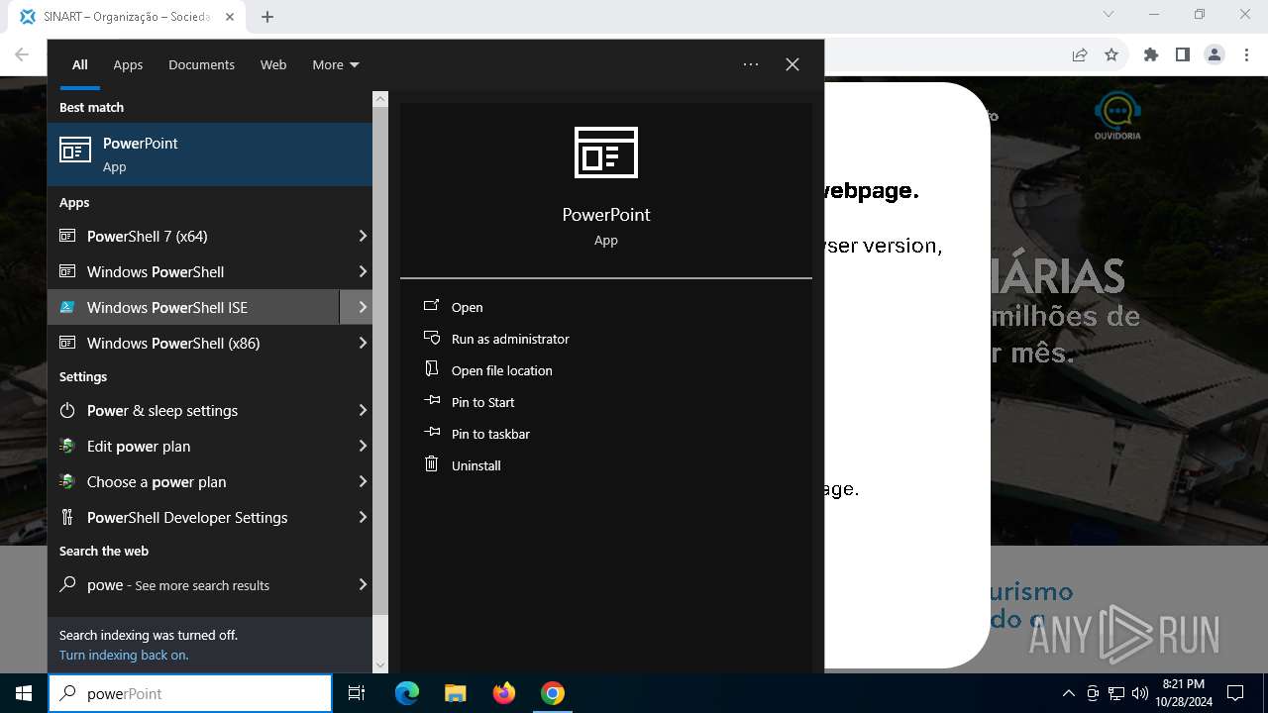
Task: Launch Microsoft Edge from taskbar
Action: point(407,693)
